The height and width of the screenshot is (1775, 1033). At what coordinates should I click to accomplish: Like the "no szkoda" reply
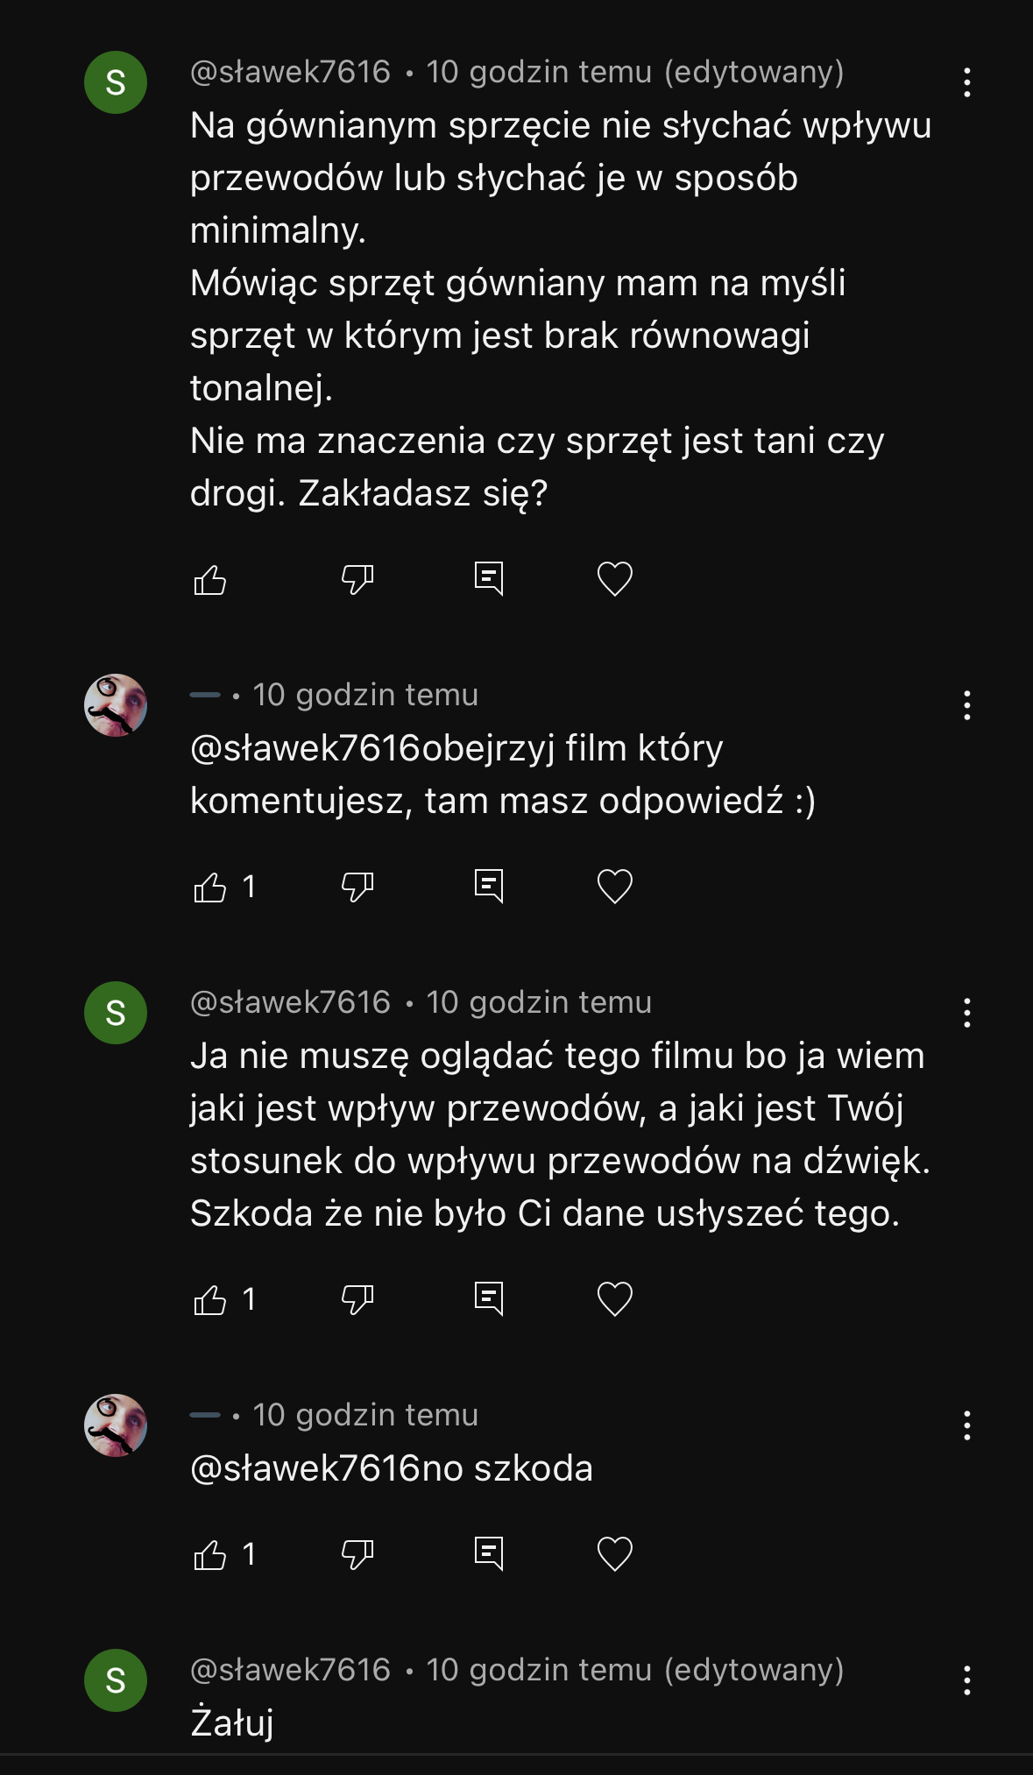click(x=210, y=1555)
